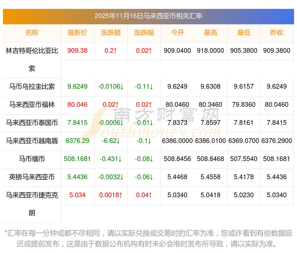Click the change percent -0.08↓

[x=144, y=159]
